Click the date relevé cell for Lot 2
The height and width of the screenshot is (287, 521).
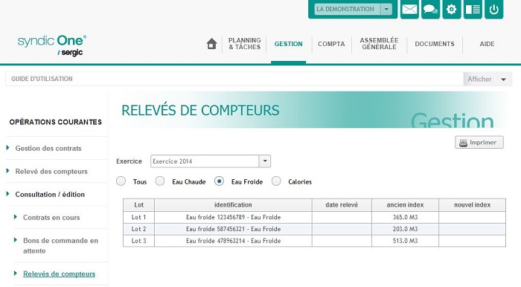(342, 229)
